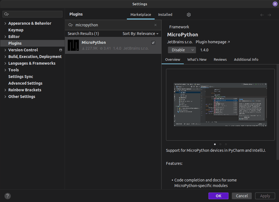The height and width of the screenshot is (202, 279).
Task: Switch to the Marketplace tab
Action: click(x=140, y=15)
